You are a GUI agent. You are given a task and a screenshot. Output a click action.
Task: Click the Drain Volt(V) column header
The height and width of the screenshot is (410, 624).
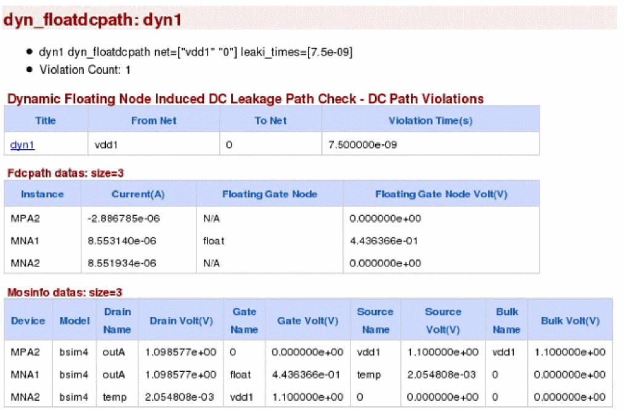pyautogui.click(x=181, y=321)
